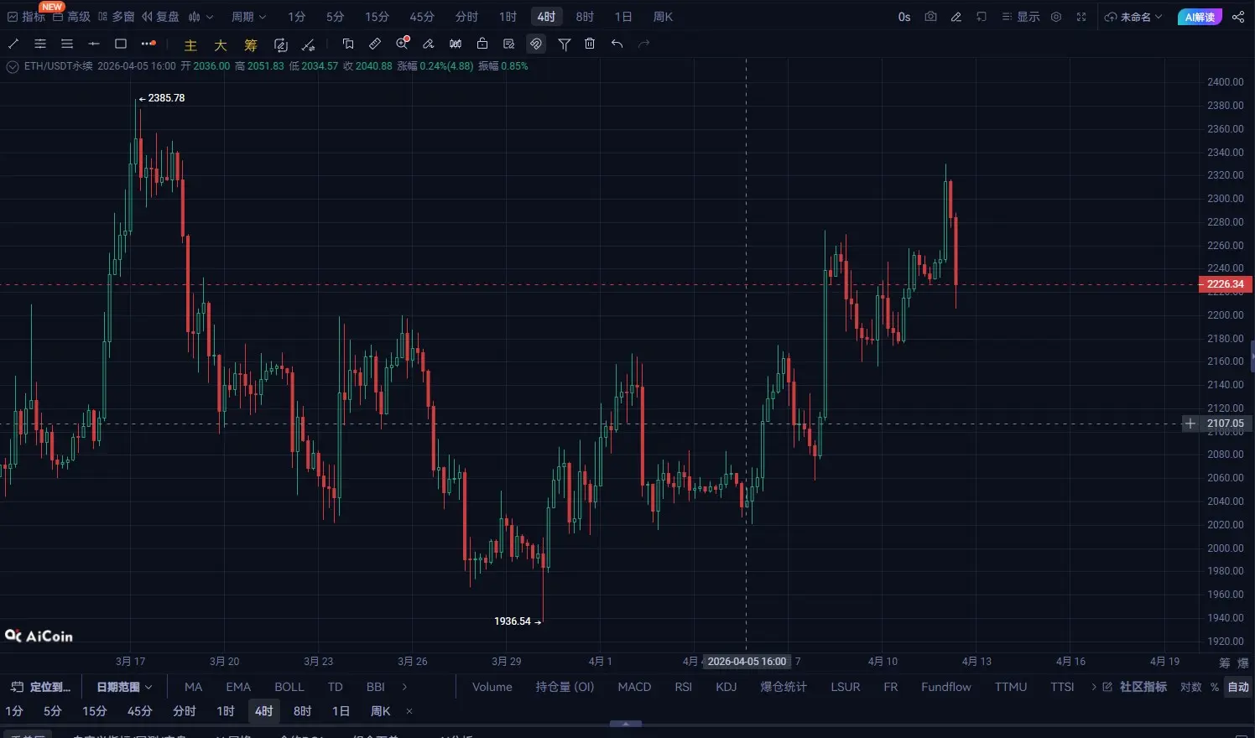Click the ruler measure tool
The image size is (1255, 738).
tap(375, 44)
